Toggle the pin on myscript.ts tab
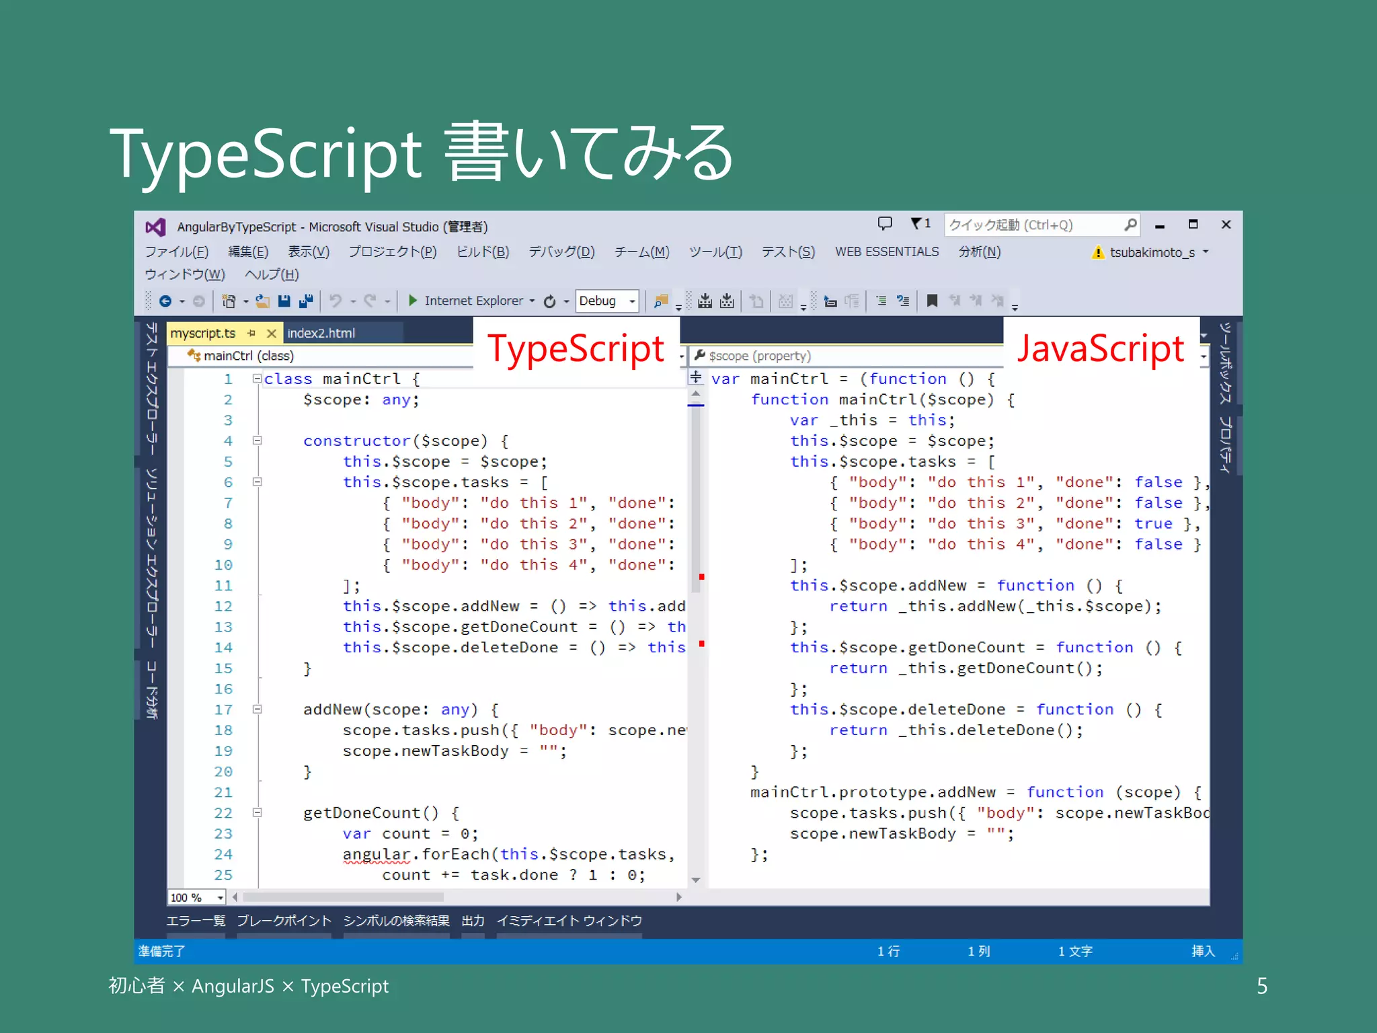The image size is (1377, 1033). pos(251,333)
